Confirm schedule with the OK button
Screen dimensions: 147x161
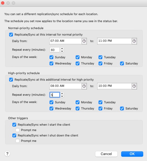pyautogui.click(x=132, y=154)
